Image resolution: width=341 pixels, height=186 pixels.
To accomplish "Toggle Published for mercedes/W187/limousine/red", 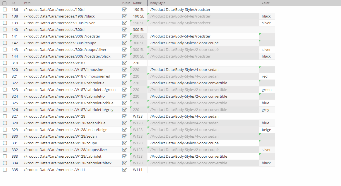I will click(124, 76).
